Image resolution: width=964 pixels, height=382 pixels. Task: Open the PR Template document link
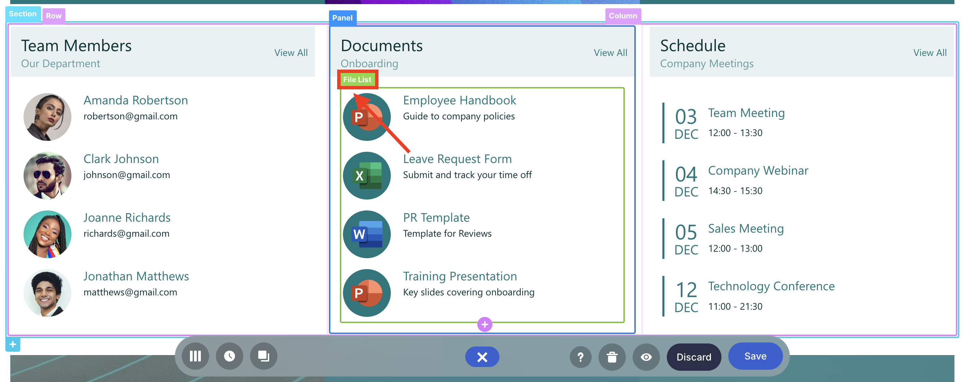pyautogui.click(x=436, y=217)
